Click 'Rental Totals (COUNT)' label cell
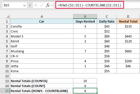This screenshot has height=94, width=140. [x=42, y=86]
